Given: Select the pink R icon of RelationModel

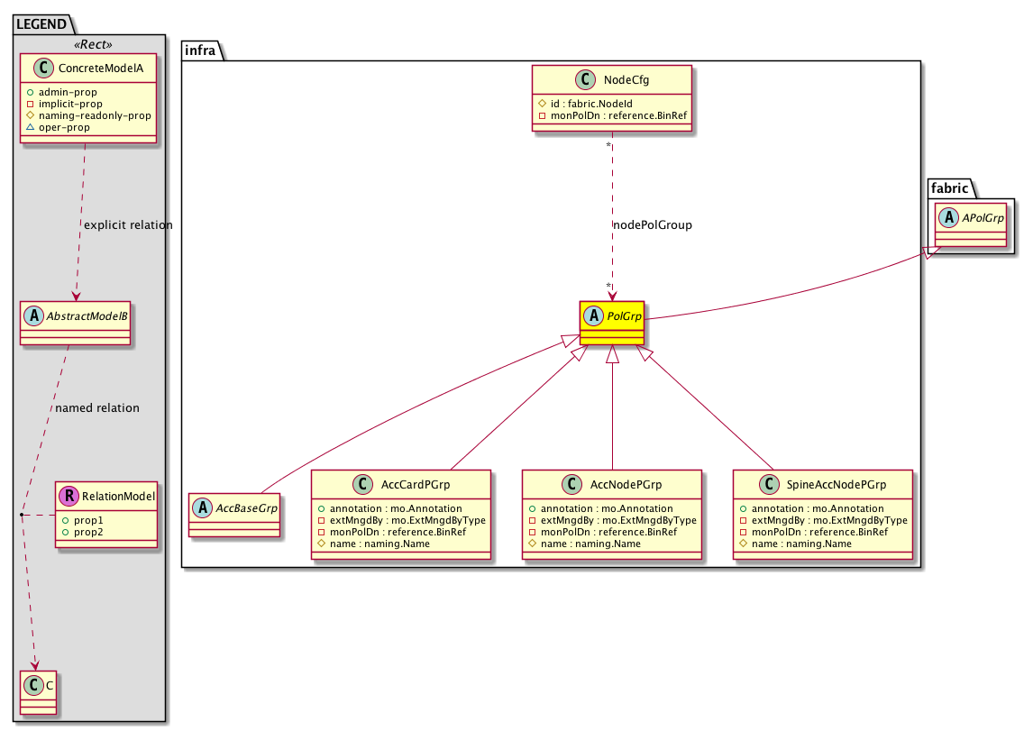Looking at the screenshot, I should (x=69, y=494).
